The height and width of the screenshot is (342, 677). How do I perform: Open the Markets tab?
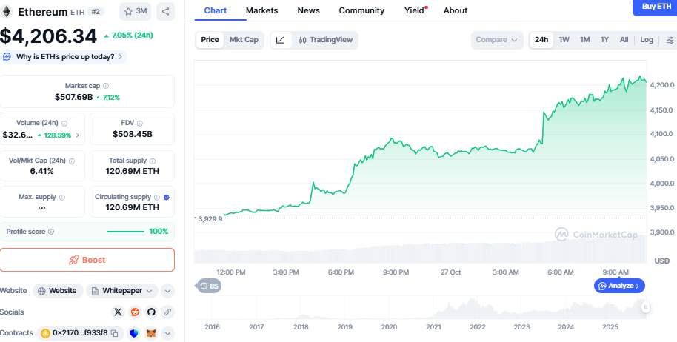(262, 10)
